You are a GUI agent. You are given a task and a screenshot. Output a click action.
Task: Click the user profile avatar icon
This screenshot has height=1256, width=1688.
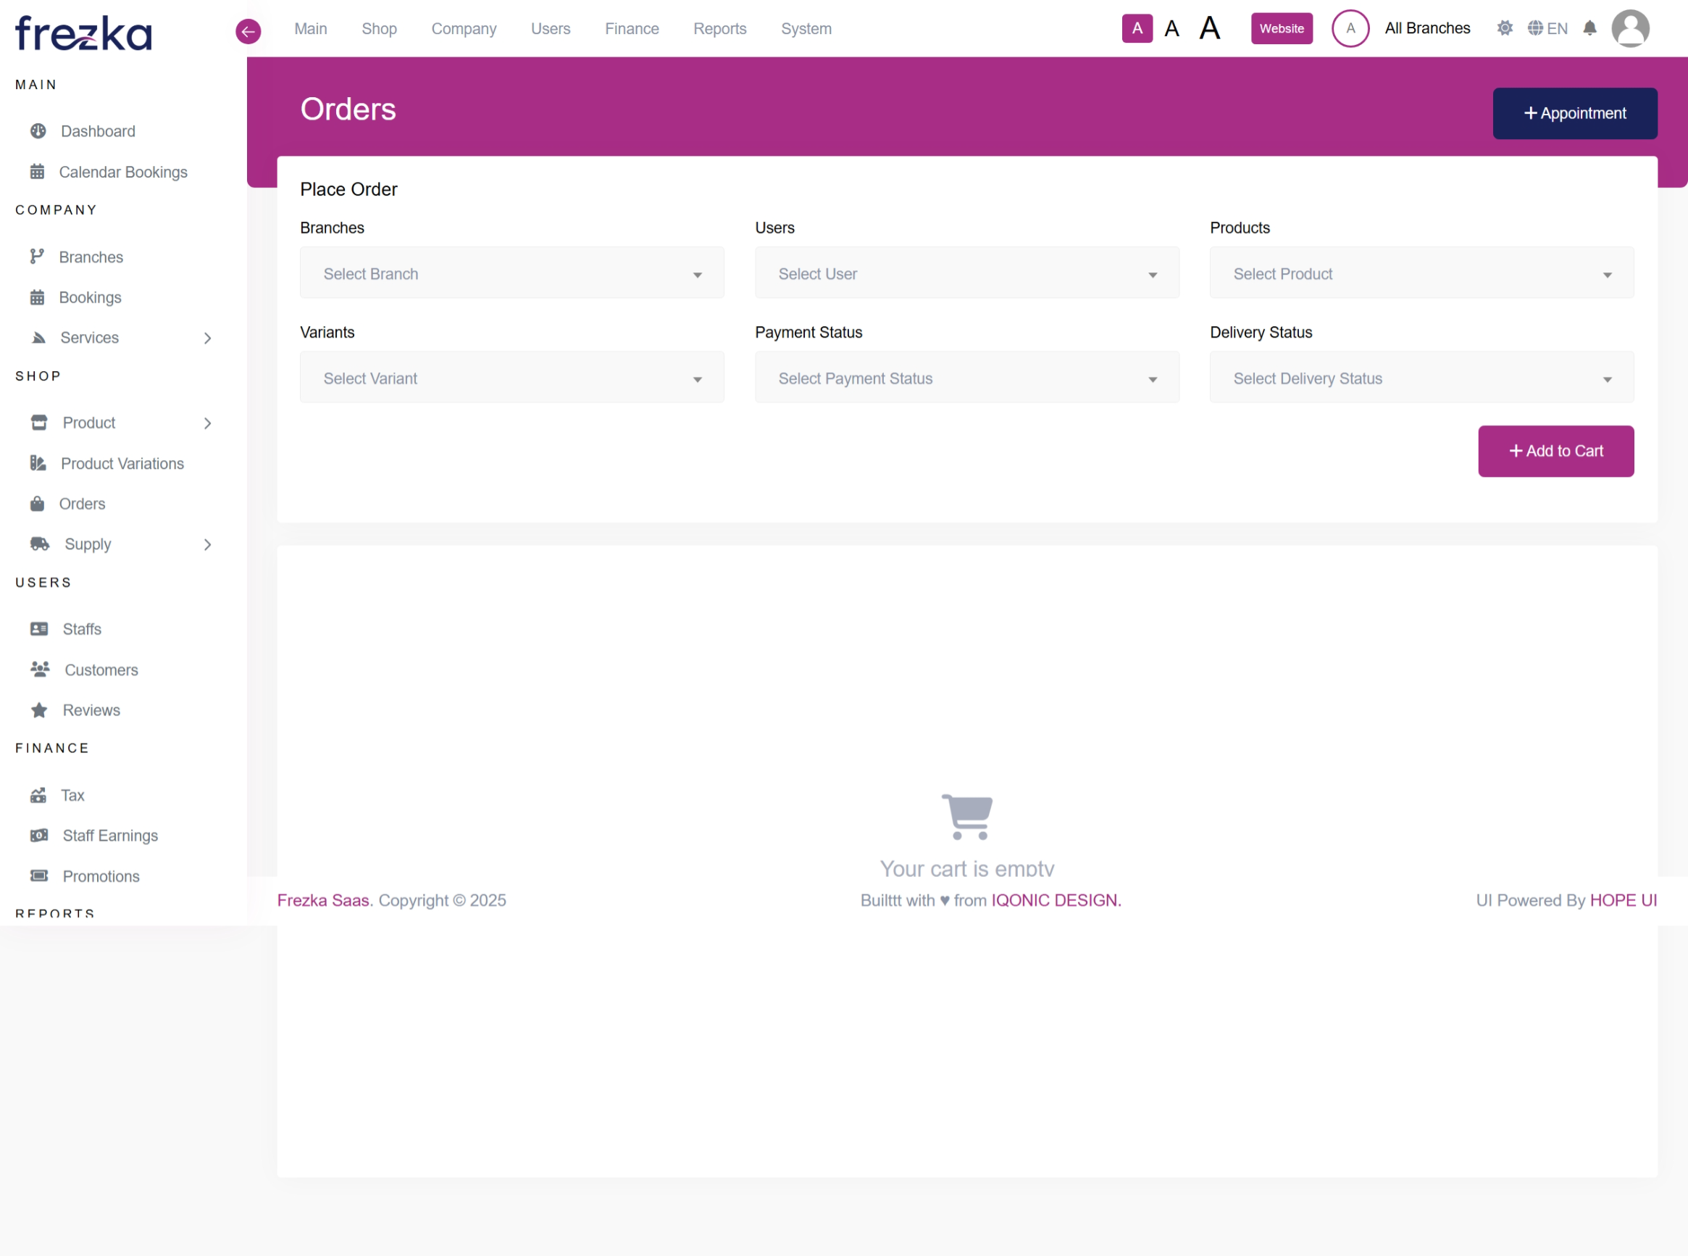tap(1629, 28)
